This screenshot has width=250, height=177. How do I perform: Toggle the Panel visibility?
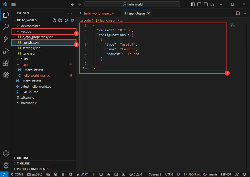(x=199, y=4)
